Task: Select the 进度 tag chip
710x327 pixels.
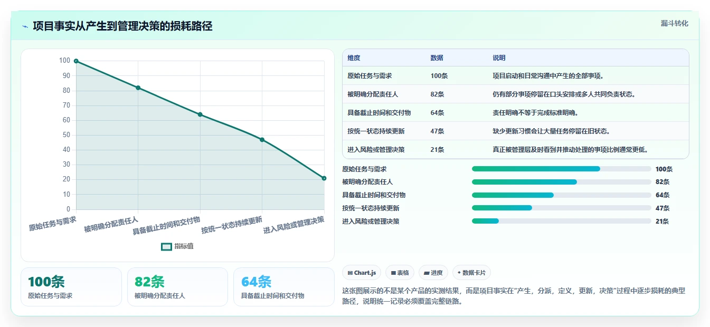Action: click(433, 273)
